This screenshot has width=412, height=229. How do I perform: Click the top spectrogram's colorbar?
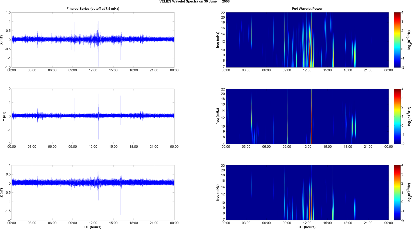pos(397,40)
